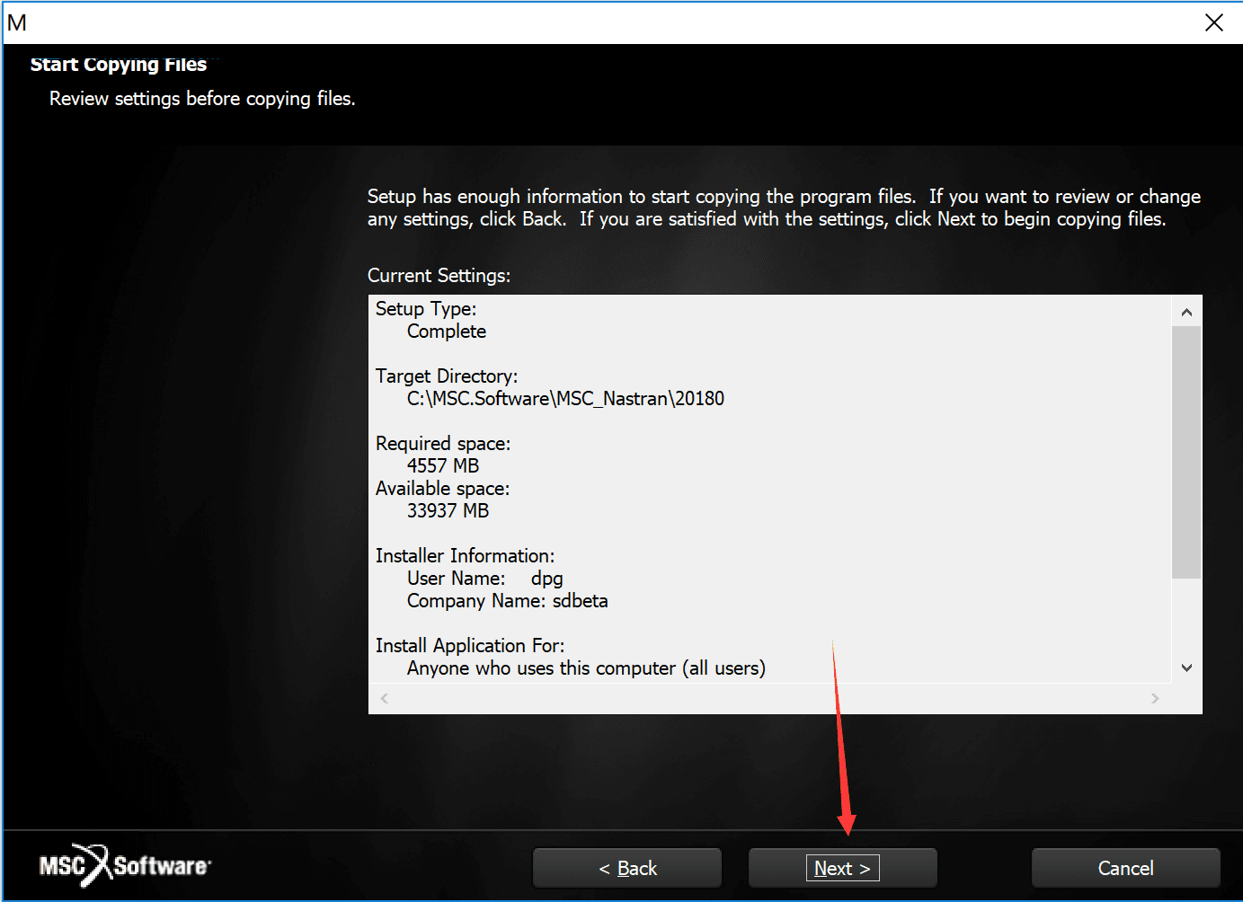Click the Target Directory path C:\MSC.Software\MSC_Nastran\20180
This screenshot has width=1243, height=902.
pyautogui.click(x=565, y=398)
